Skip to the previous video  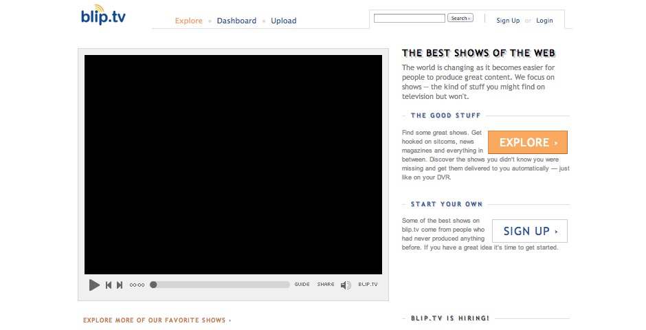pyautogui.click(x=109, y=285)
